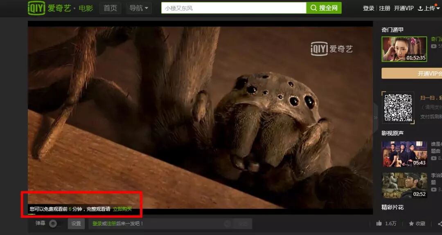Screen dimensions: 442x235
Task: Focus the search box with 小楼又东风
Action: pos(234,8)
